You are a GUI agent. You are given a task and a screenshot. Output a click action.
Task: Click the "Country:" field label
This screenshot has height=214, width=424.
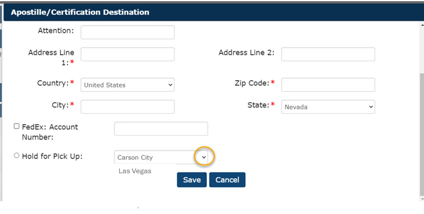click(53, 83)
